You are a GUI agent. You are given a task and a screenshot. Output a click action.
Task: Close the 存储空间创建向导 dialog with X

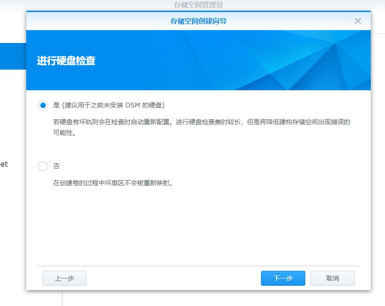(357, 21)
